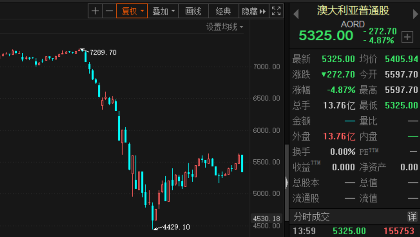Screen dimensions: 420x237
Task: Click the 4429.10 low price marker
Action: tap(176, 227)
